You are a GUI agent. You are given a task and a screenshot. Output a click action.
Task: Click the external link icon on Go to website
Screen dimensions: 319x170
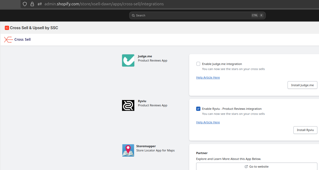[246, 167]
